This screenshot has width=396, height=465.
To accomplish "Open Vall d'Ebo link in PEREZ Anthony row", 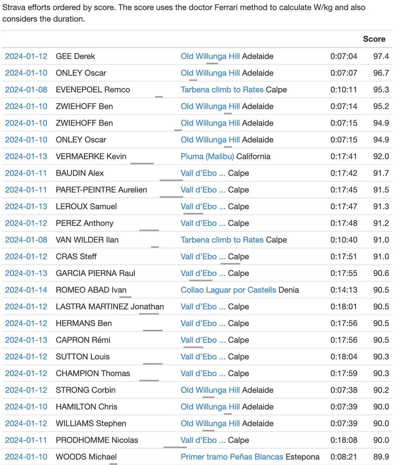I will coord(203,223).
